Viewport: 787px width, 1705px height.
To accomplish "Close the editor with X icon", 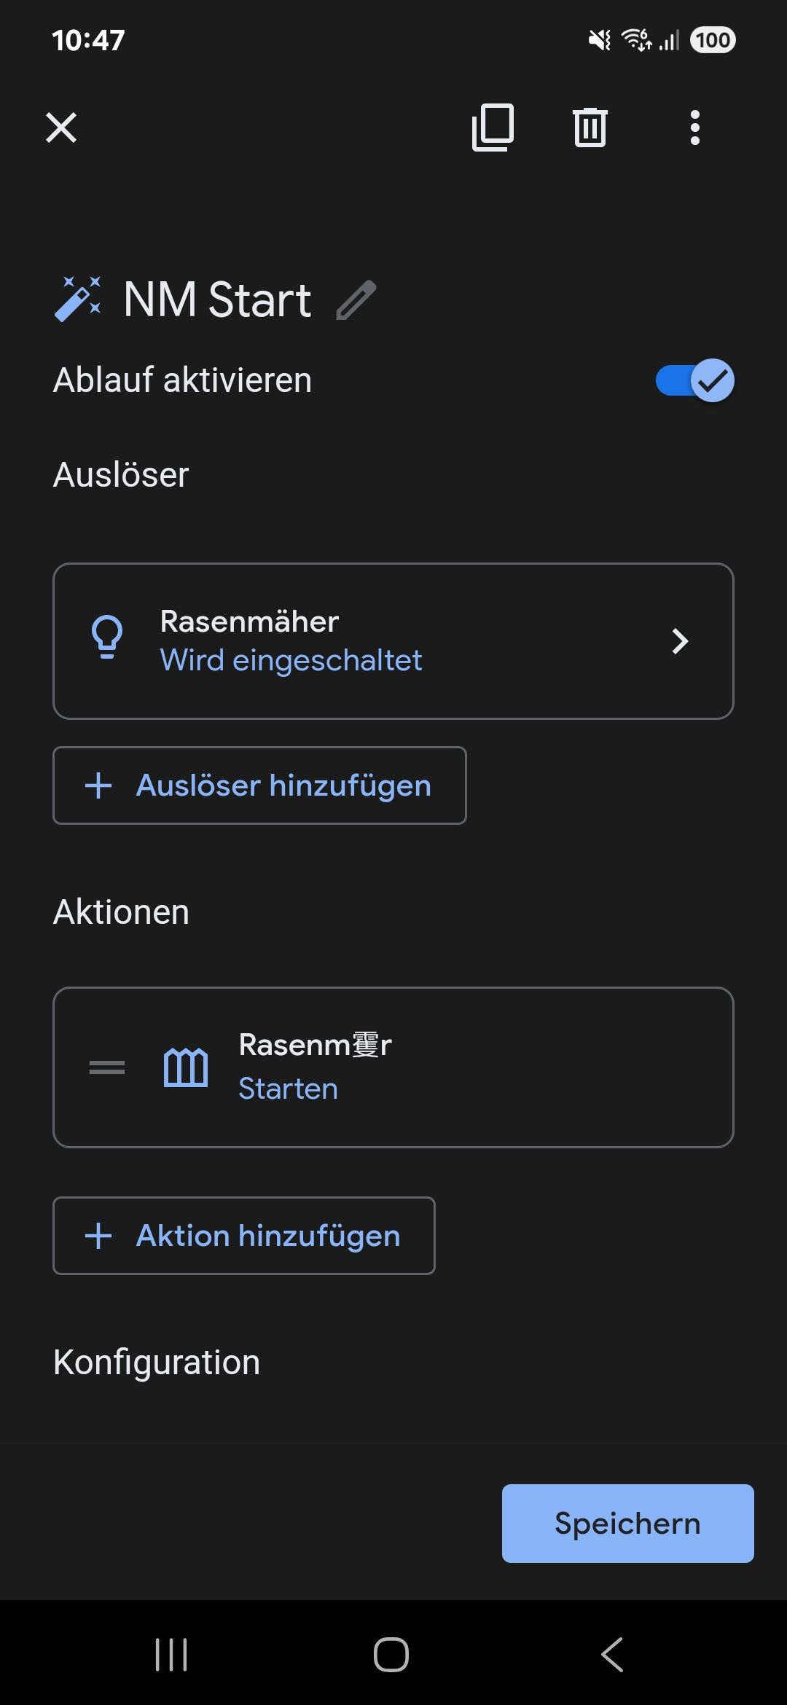I will (x=61, y=128).
